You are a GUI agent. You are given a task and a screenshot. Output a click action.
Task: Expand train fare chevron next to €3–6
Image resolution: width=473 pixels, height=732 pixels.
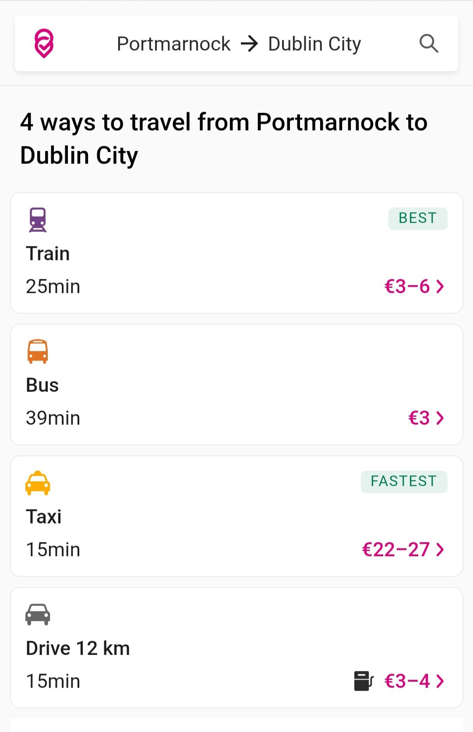pyautogui.click(x=440, y=286)
